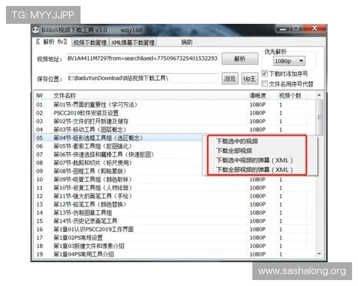Choose 下载全部视频 from context menu
This screenshot has height=286, width=358.
pos(234,151)
